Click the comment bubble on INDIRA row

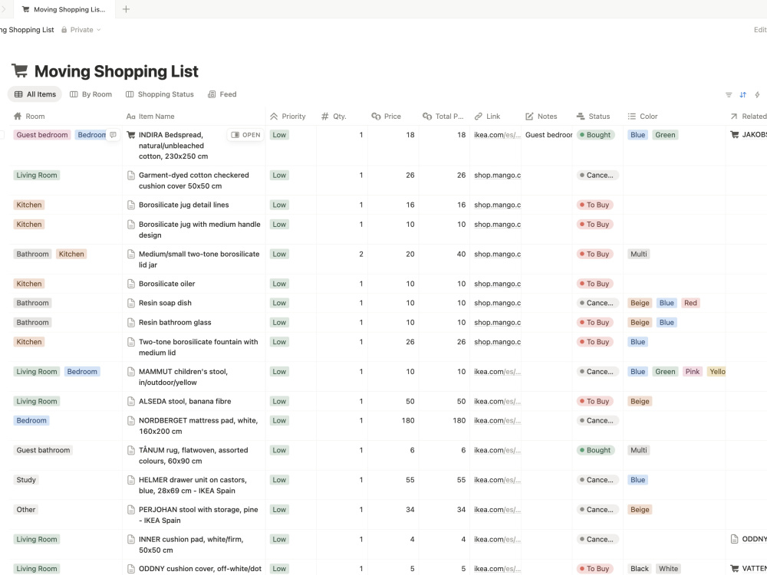[x=113, y=135]
